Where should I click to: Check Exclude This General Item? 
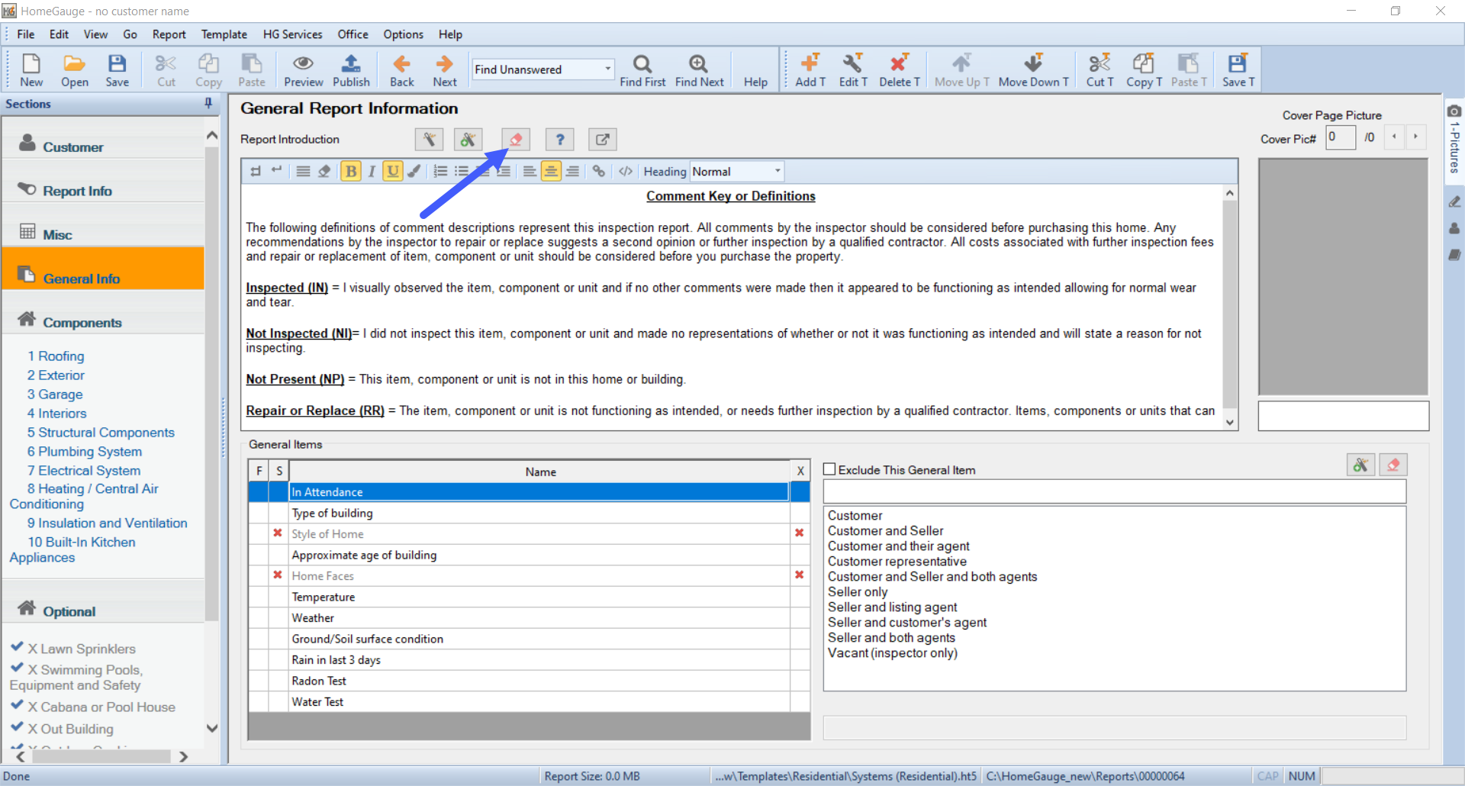point(830,470)
